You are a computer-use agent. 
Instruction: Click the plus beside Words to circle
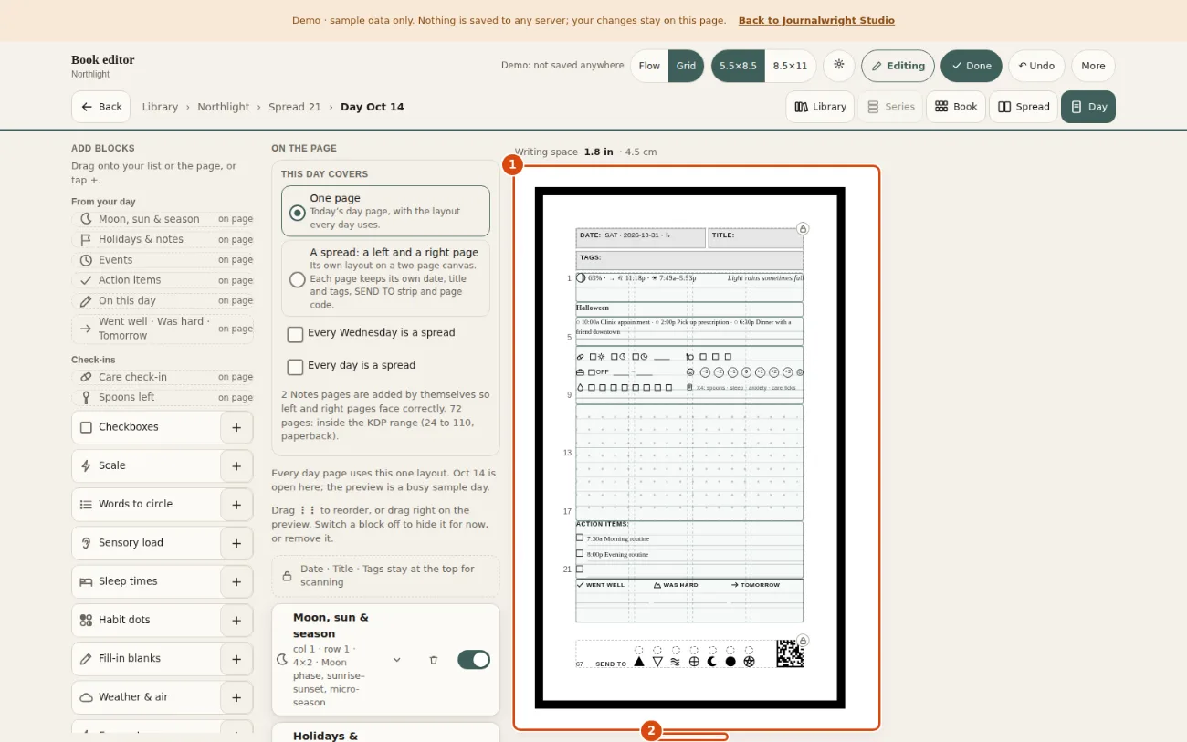click(236, 504)
